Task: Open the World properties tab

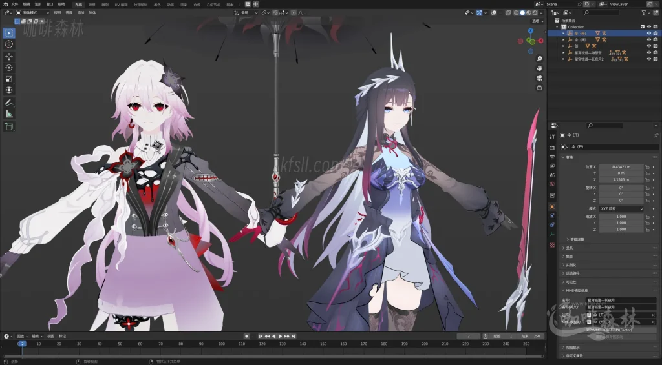Action: point(552,184)
